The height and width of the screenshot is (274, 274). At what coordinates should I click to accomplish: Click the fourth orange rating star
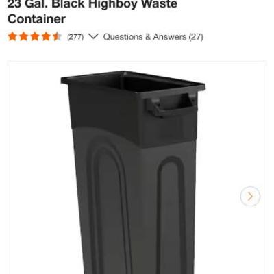(x=46, y=36)
